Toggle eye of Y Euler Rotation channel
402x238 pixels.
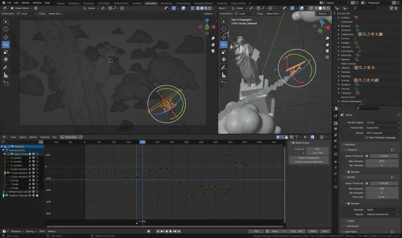8,173
